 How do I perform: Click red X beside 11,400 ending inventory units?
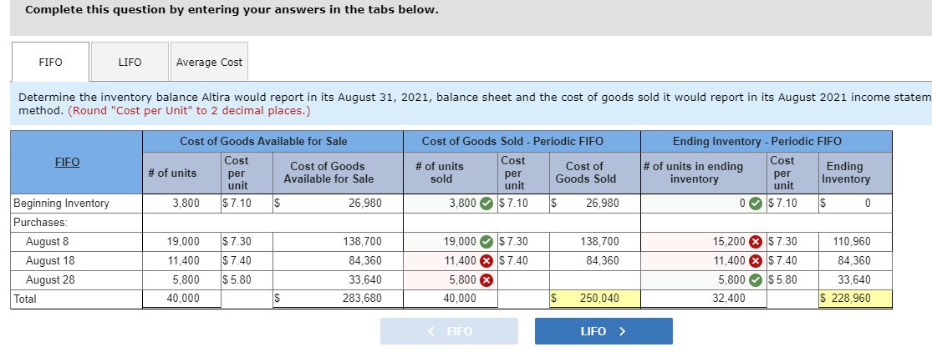click(x=755, y=260)
